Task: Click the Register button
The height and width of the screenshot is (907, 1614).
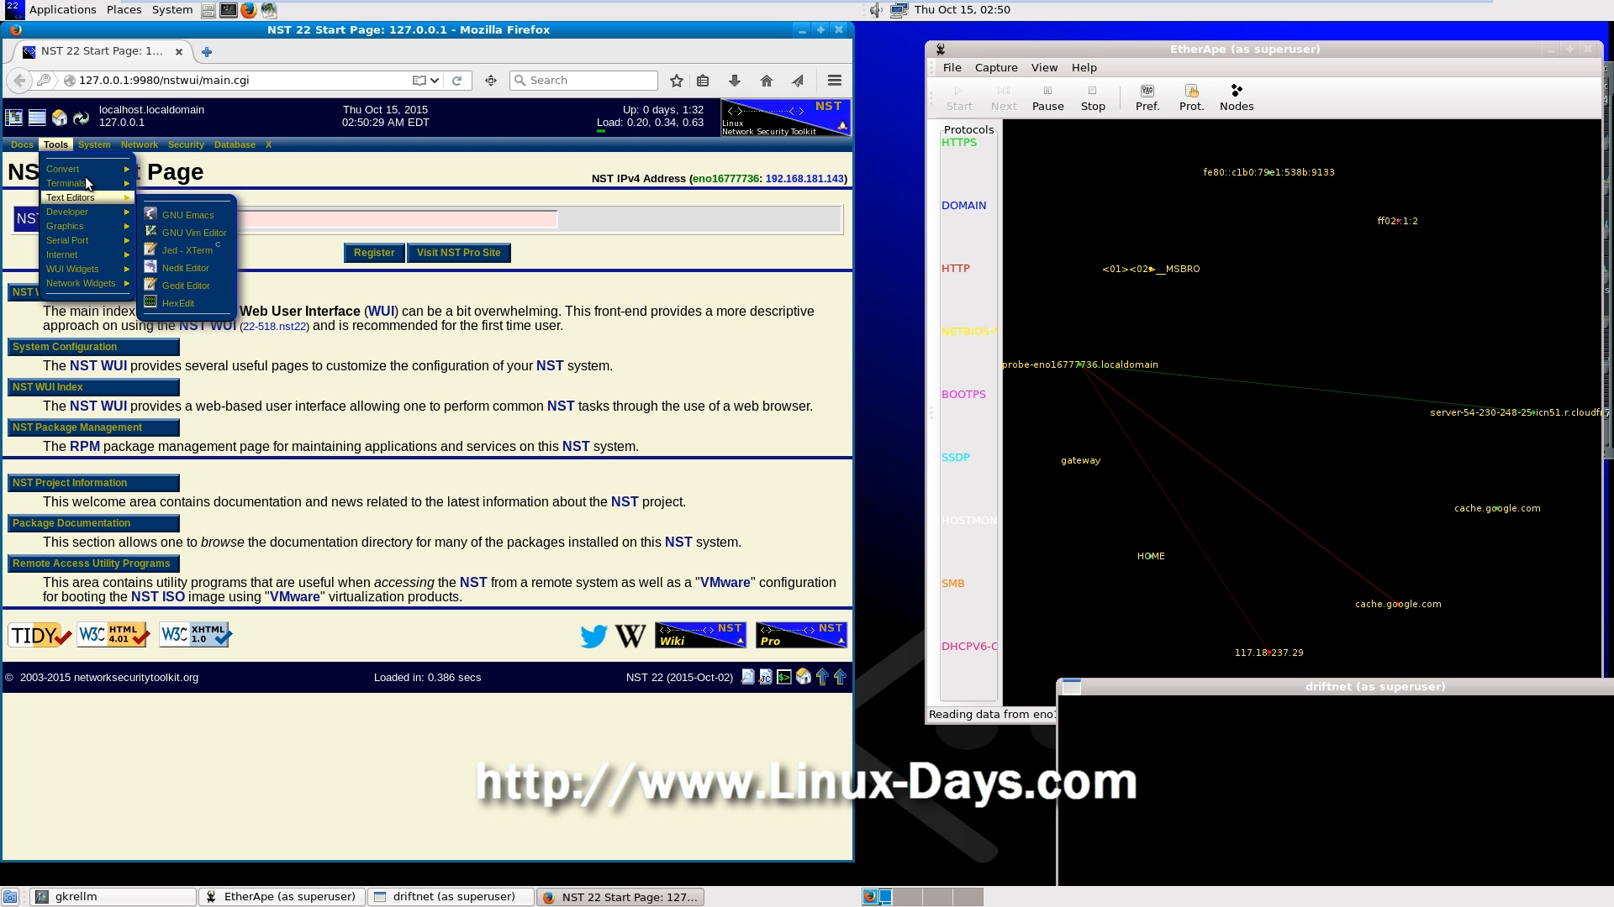Action: [x=374, y=253]
